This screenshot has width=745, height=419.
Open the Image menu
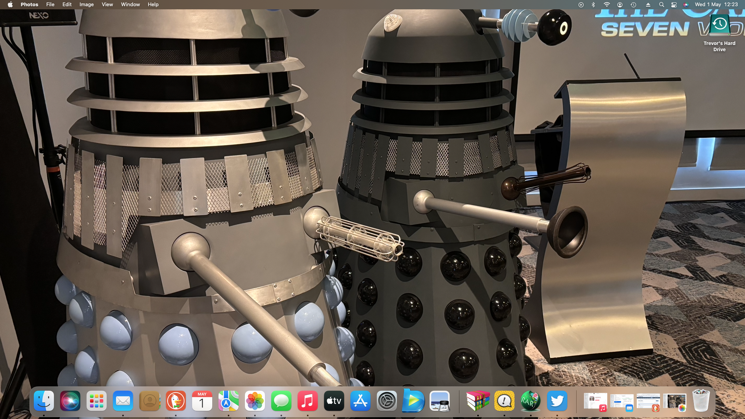(x=87, y=5)
